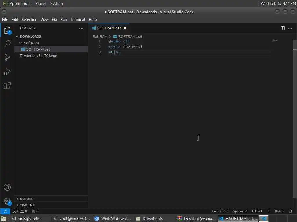Viewport: 297px width, 222px height.
Task: Open the Selection menu
Action: point(29,19)
